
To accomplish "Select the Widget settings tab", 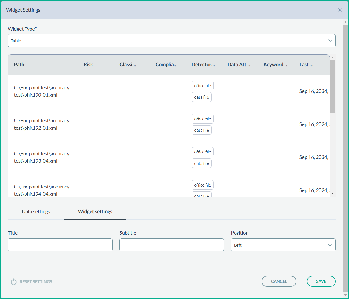I will (95, 212).
